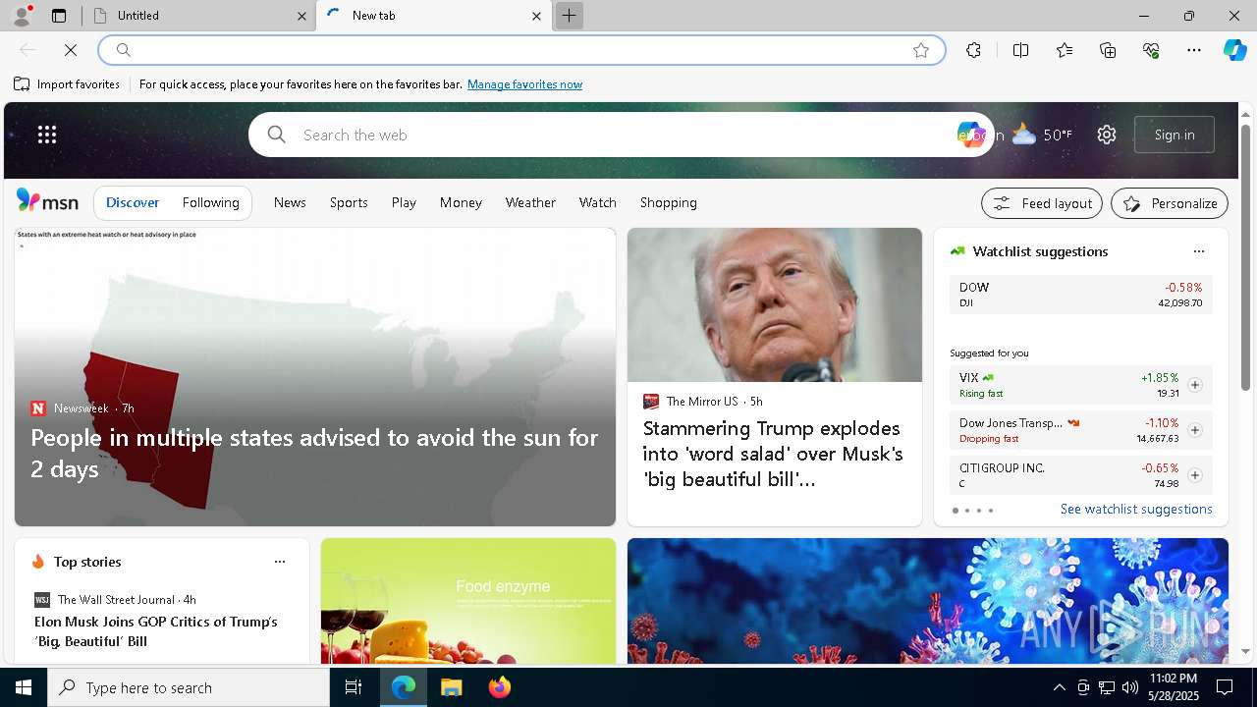The height and width of the screenshot is (707, 1257).
Task: Open Browser essentials icon
Action: 1151,50
